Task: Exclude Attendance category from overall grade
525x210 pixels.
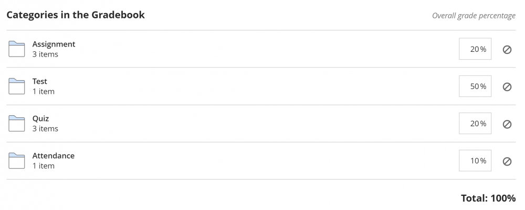Action: [507, 161]
